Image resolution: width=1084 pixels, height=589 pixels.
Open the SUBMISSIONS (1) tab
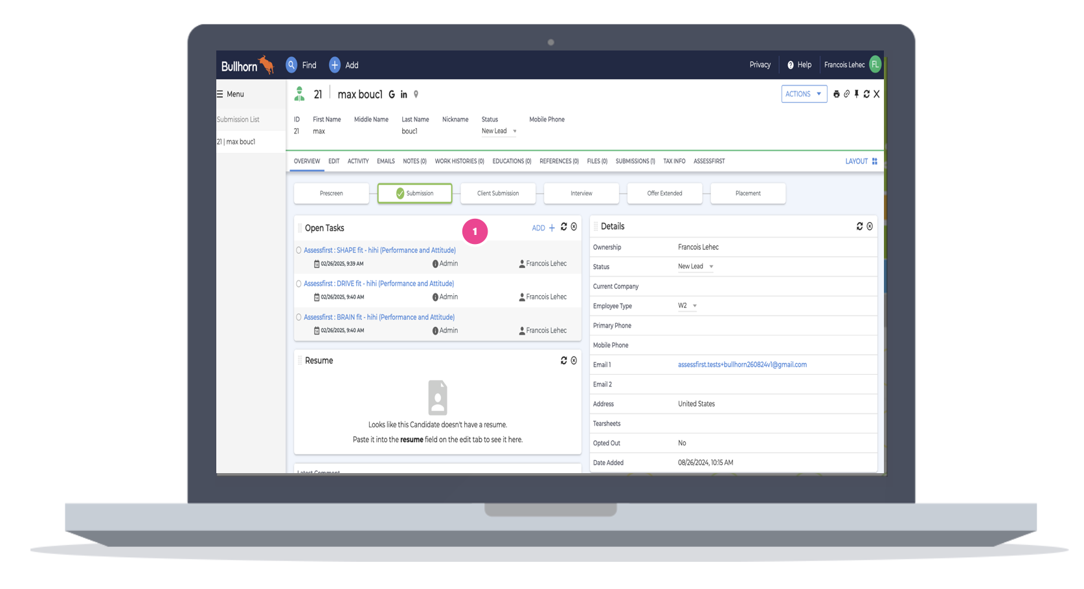(635, 161)
